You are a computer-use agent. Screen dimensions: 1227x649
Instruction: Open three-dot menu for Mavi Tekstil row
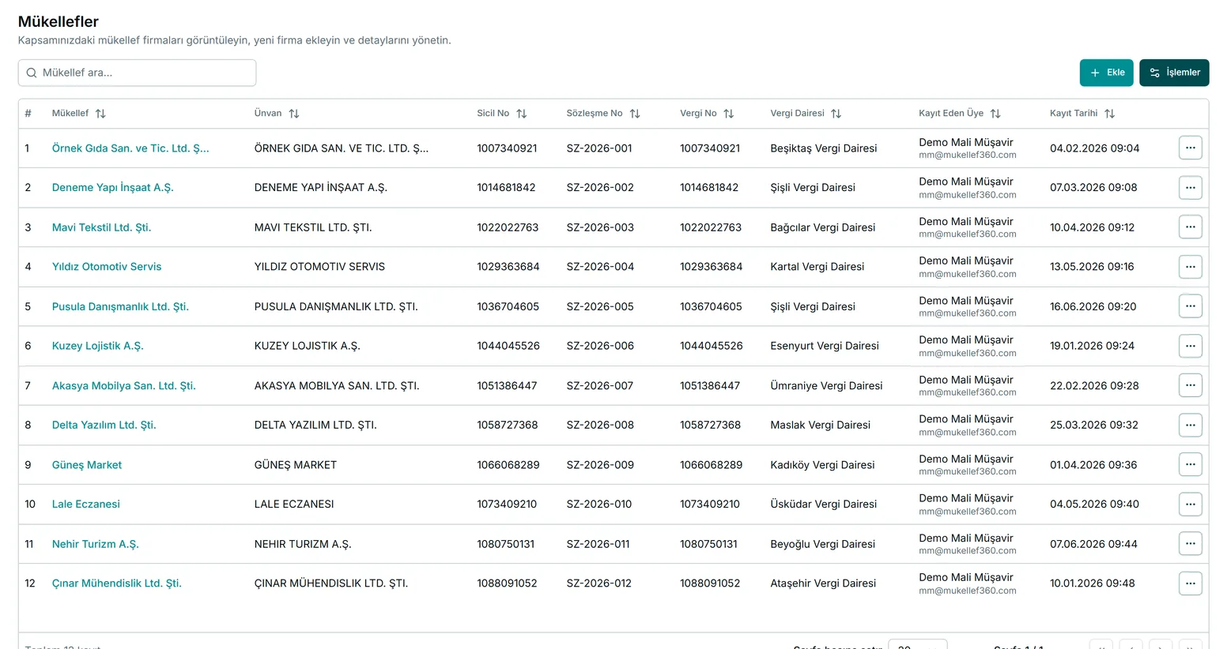(x=1191, y=227)
